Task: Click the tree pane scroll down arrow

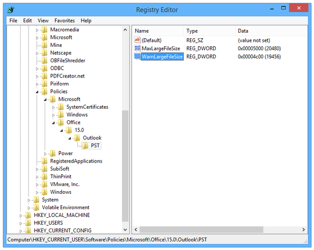Action: 125,230
